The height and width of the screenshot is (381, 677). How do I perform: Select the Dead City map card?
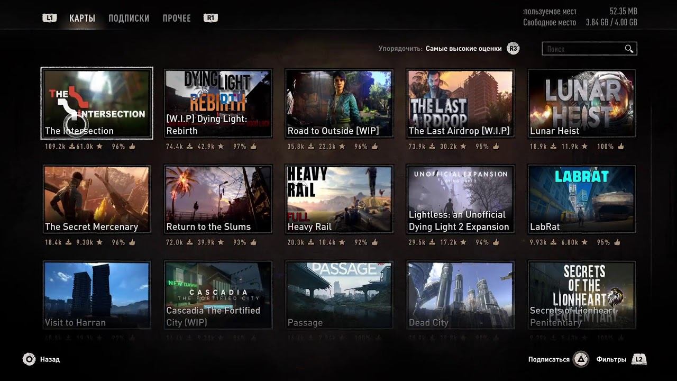pos(460,295)
